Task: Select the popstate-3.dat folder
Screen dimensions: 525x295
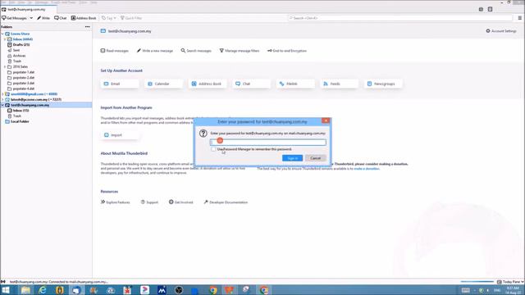Action: [24, 83]
